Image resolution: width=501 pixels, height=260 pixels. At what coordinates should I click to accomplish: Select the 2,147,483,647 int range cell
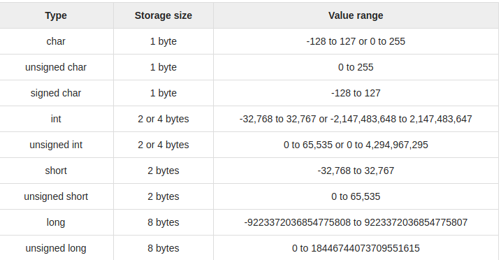click(x=356, y=119)
